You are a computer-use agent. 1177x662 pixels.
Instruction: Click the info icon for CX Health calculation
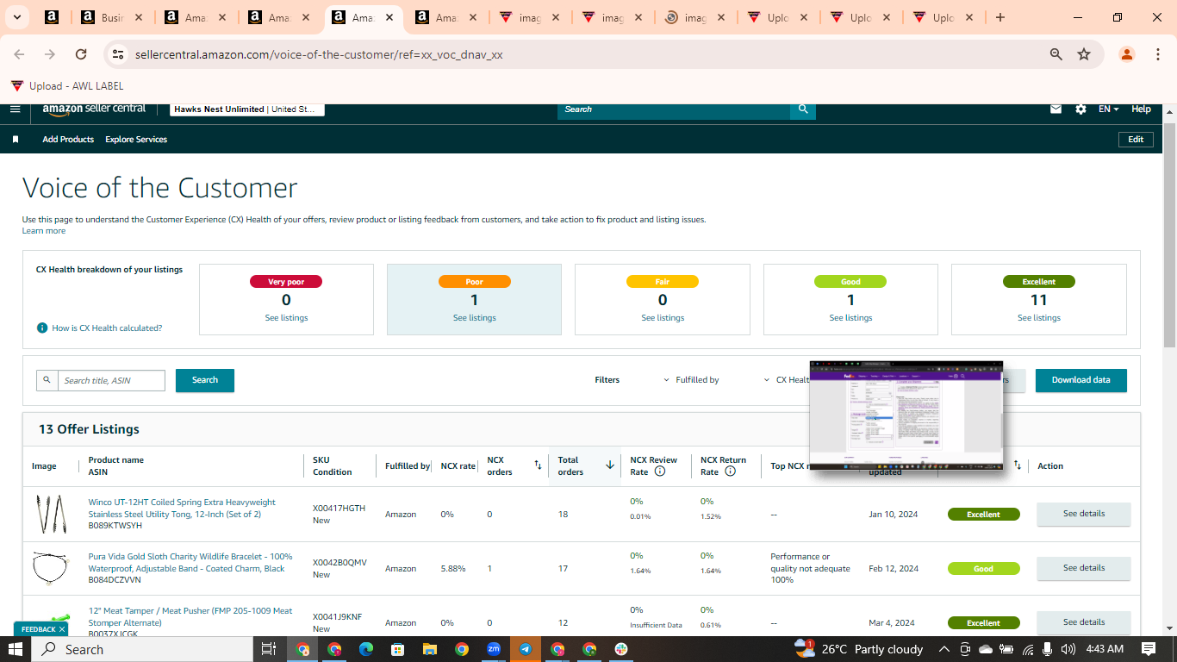(x=41, y=328)
